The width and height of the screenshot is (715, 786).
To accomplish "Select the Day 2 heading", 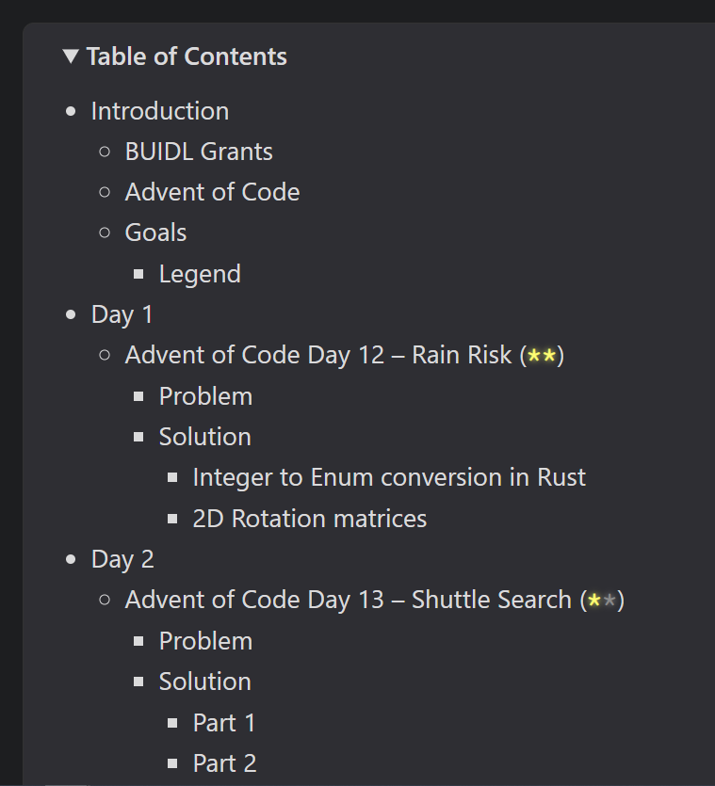I will click(123, 558).
